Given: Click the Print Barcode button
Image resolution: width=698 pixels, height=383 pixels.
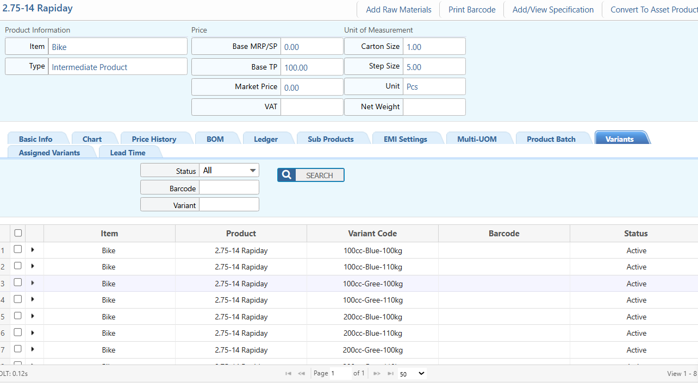Looking at the screenshot, I should 472,10.
